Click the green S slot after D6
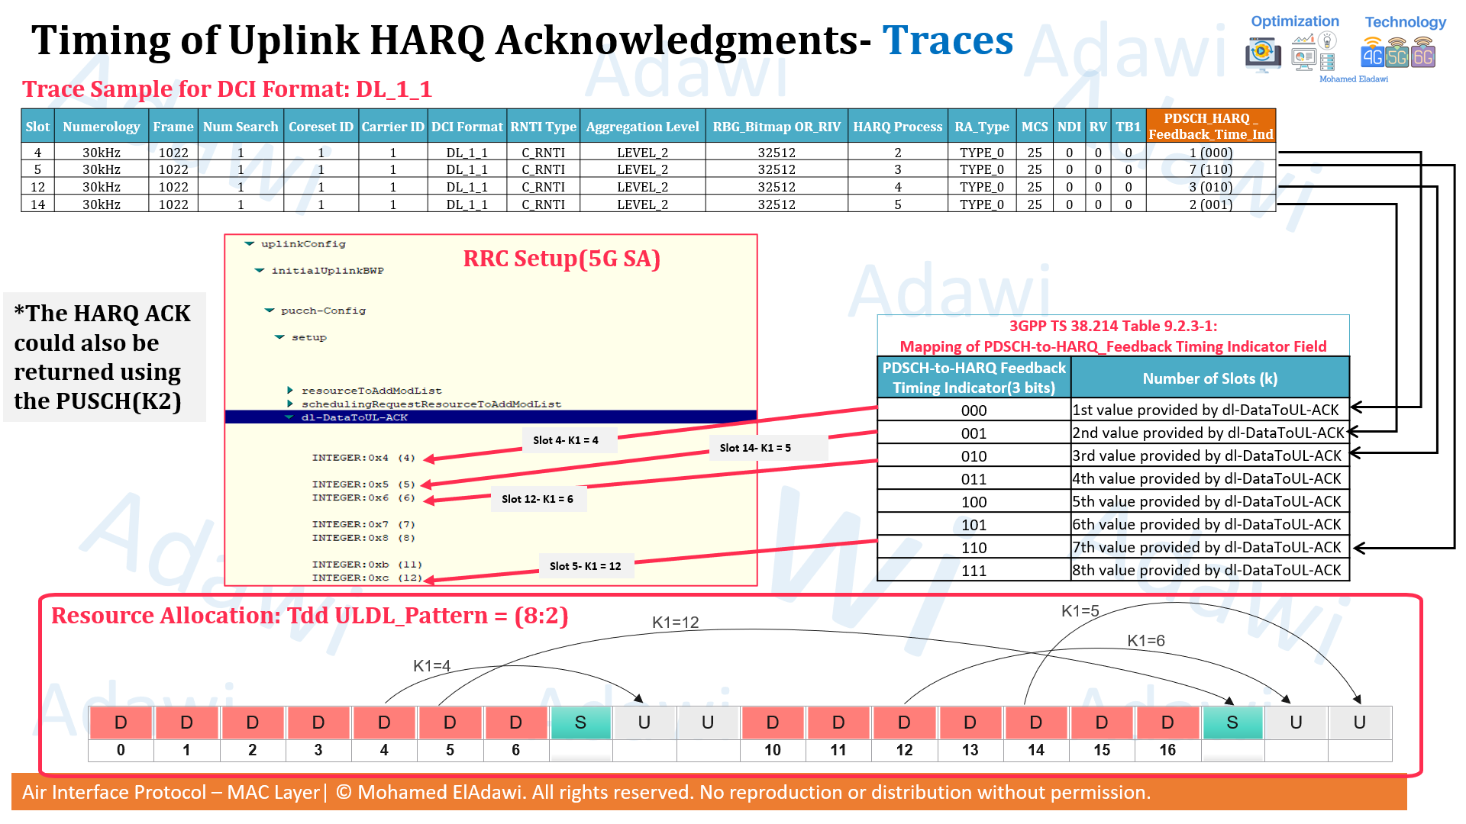1466x824 pixels. [580, 723]
